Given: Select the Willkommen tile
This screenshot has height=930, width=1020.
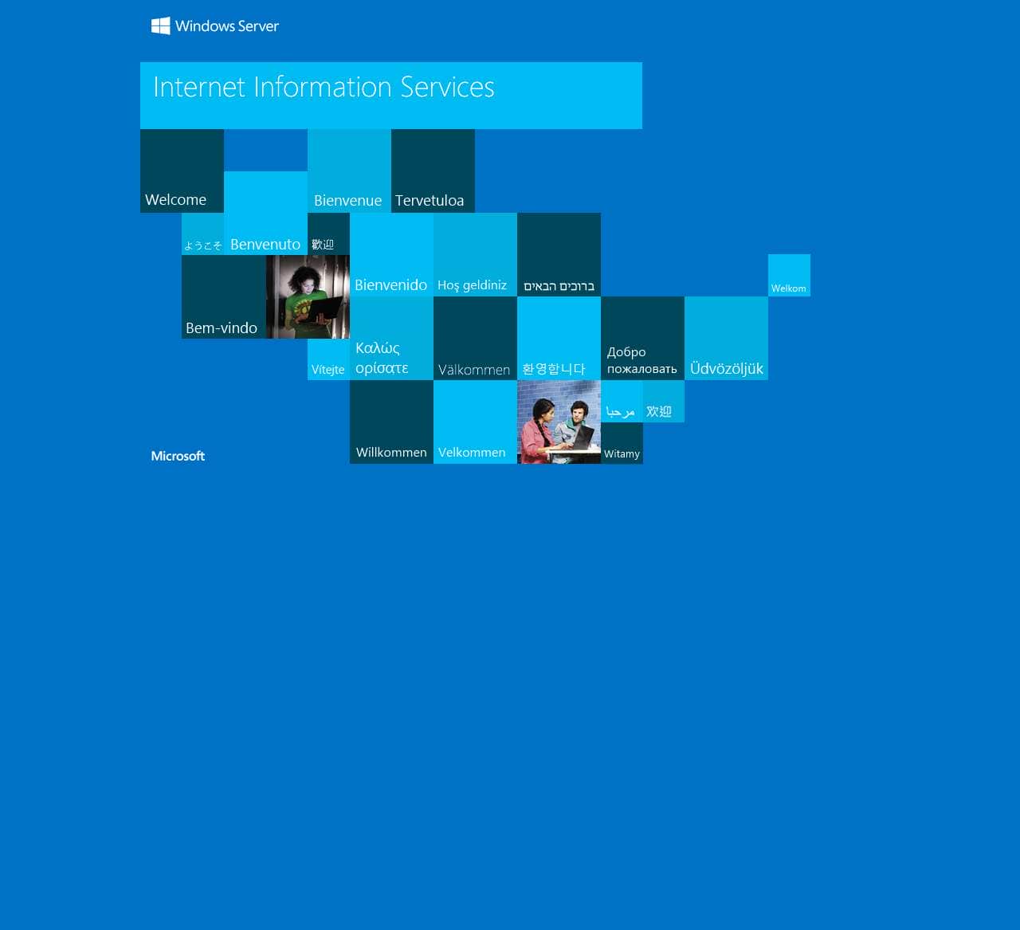Looking at the screenshot, I should [x=391, y=421].
